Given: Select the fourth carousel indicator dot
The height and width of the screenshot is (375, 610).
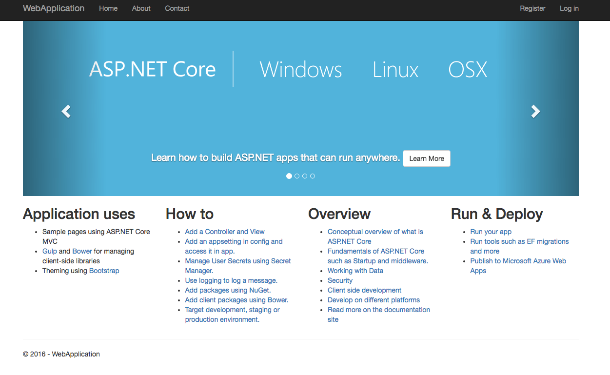Looking at the screenshot, I should click(x=313, y=176).
